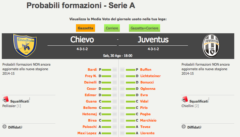
Task: Click the grey equals icon next to Buffon
Action: coord(122,70)
